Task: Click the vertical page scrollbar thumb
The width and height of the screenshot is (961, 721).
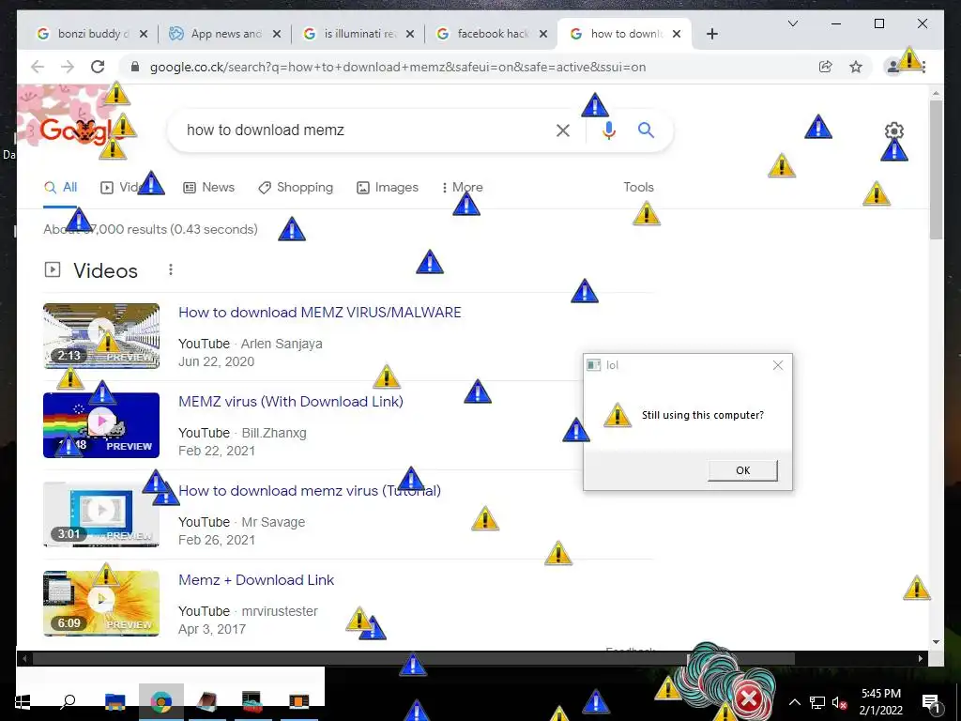Action: [936, 169]
